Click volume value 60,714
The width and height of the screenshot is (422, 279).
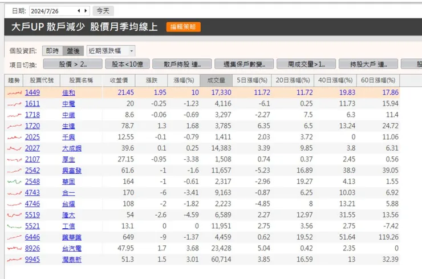(x=221, y=260)
